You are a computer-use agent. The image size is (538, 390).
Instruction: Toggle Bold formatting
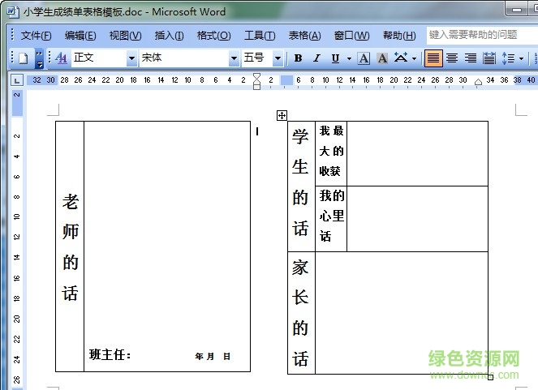pyautogui.click(x=298, y=58)
